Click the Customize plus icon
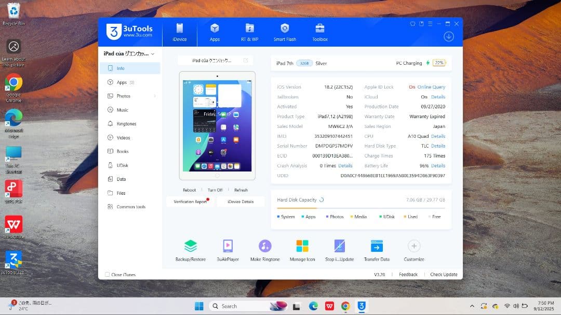 [413, 247]
